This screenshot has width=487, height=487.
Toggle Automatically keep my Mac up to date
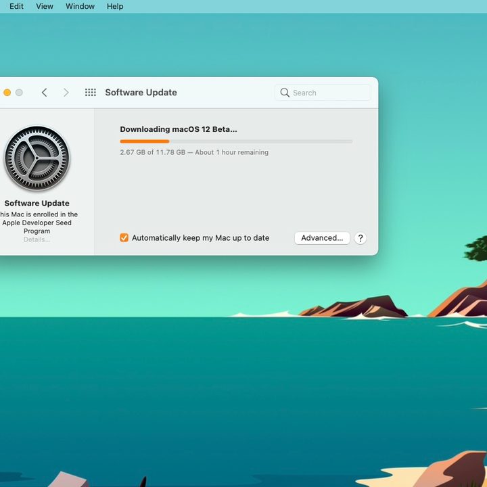[x=124, y=237]
